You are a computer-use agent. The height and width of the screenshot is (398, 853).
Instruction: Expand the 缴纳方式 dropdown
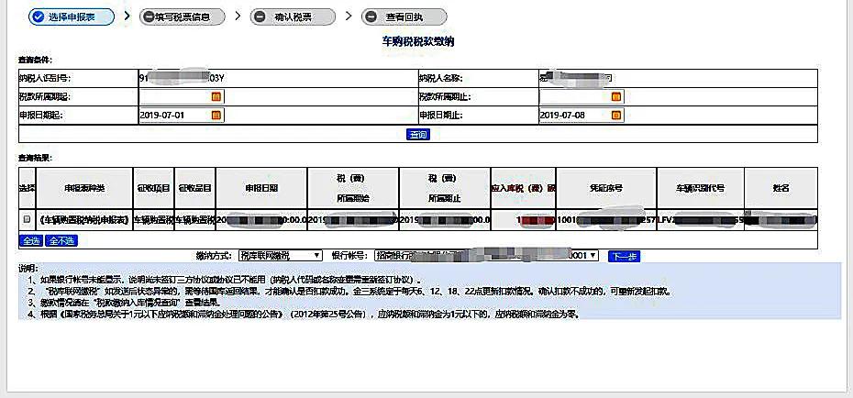click(317, 256)
